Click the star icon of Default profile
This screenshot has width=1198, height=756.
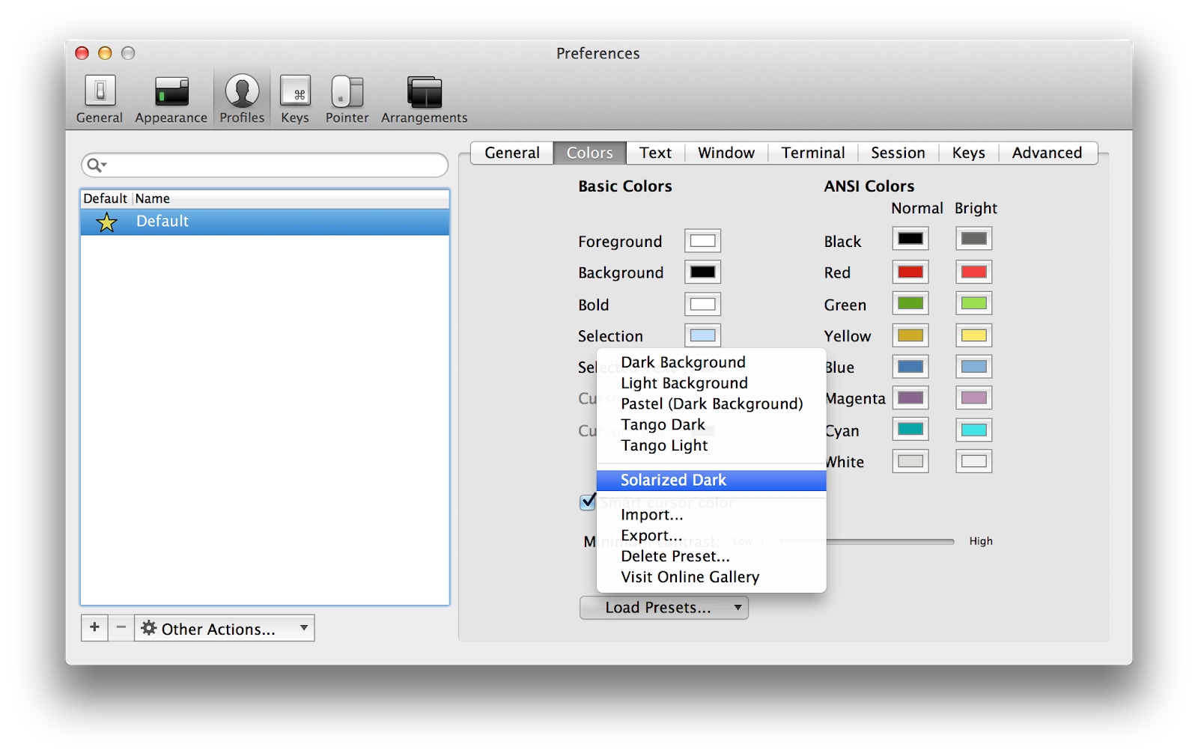(x=107, y=222)
